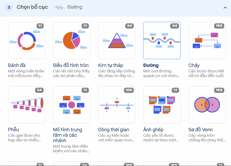
Task: Click the 3:4 ratio badge on Đường layout
Action: pos(175,26)
